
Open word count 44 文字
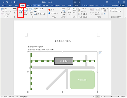(12, 96)
